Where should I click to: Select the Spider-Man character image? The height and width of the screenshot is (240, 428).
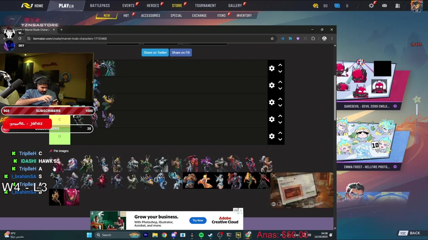point(251,164)
